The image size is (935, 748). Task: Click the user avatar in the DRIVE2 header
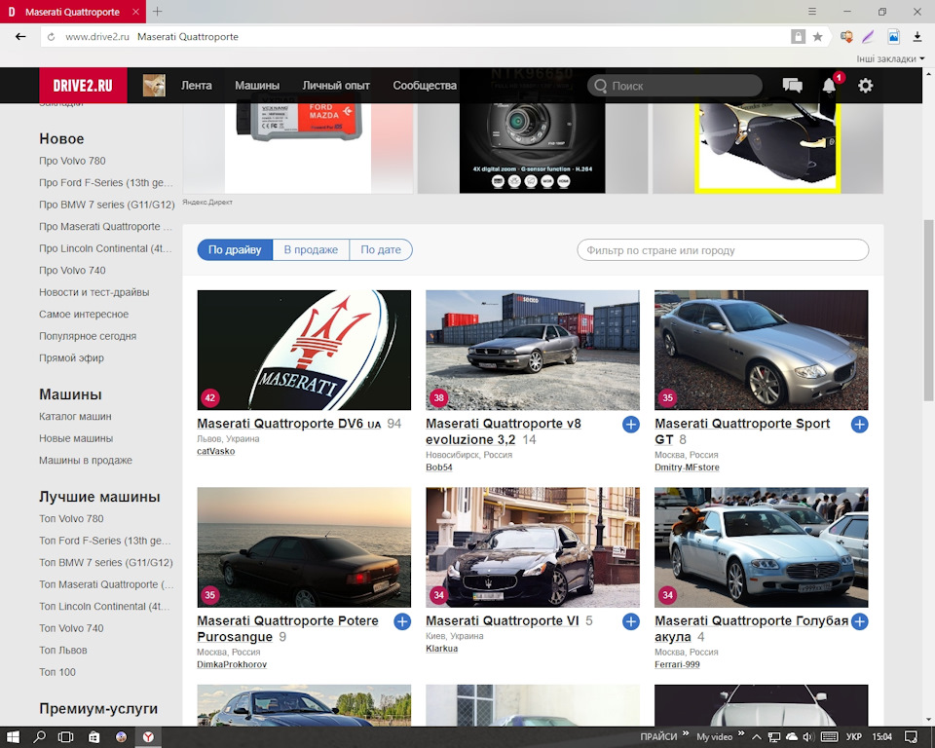(154, 86)
